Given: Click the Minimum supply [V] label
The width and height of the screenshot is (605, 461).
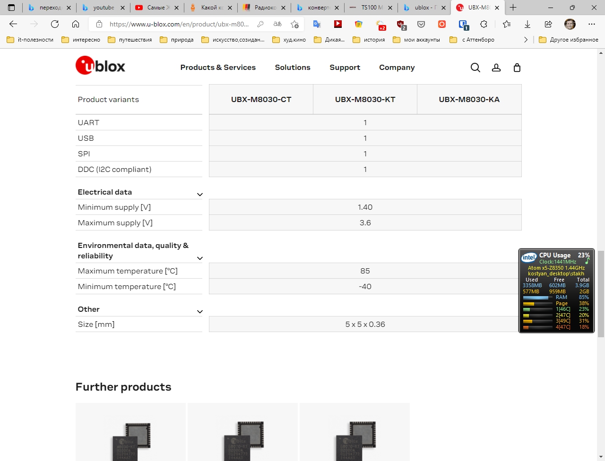Looking at the screenshot, I should click(114, 207).
